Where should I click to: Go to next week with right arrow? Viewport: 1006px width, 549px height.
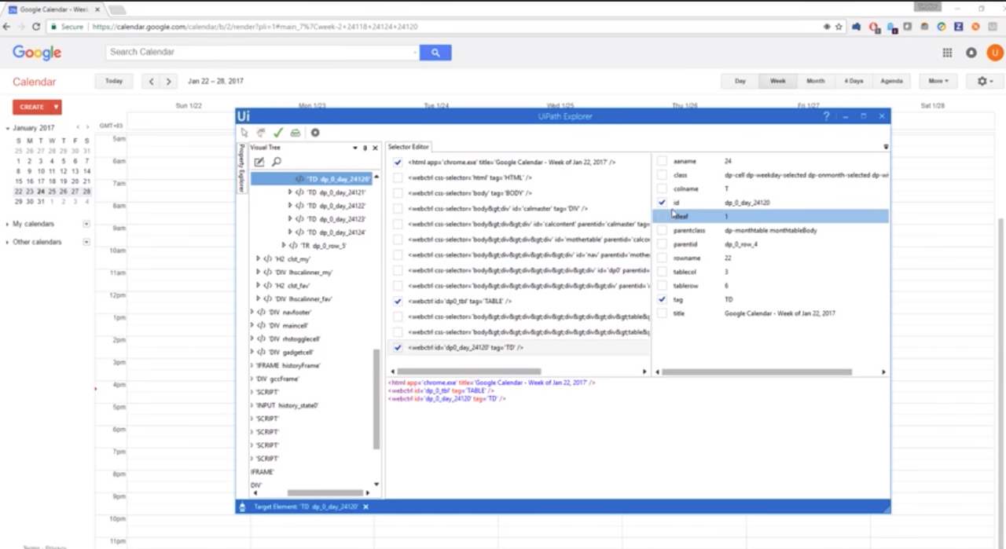[x=168, y=81]
